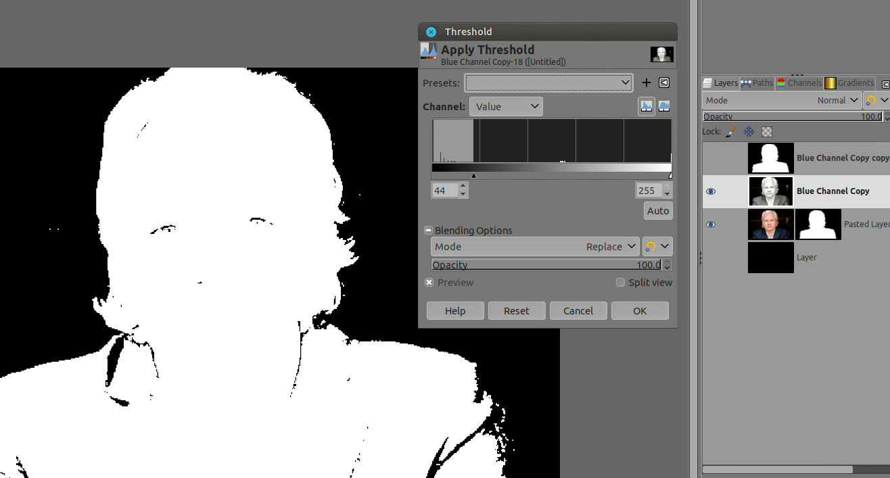Click the Layers panel Opacity slider
This screenshot has height=478, width=890.
pos(792,116)
